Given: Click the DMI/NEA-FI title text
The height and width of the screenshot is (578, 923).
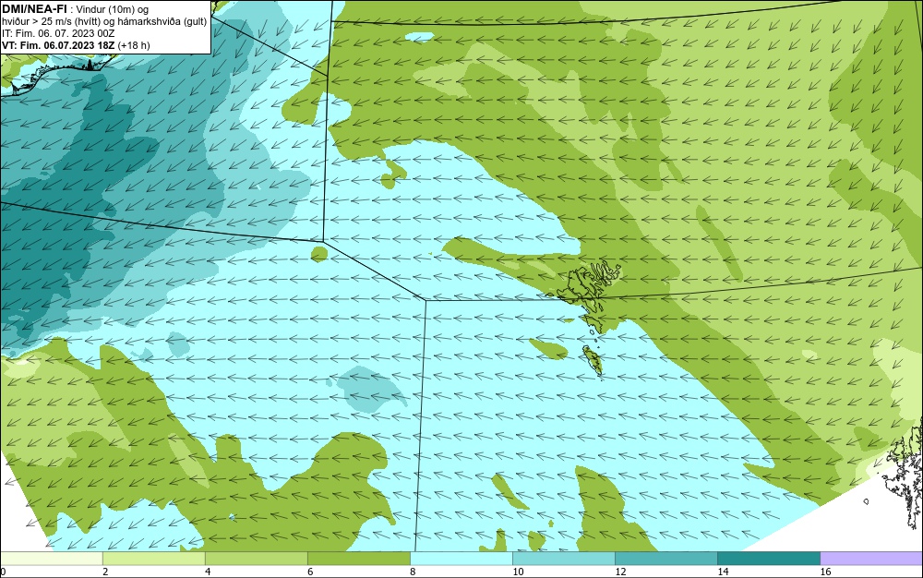Looking at the screenshot, I should click(x=35, y=9).
